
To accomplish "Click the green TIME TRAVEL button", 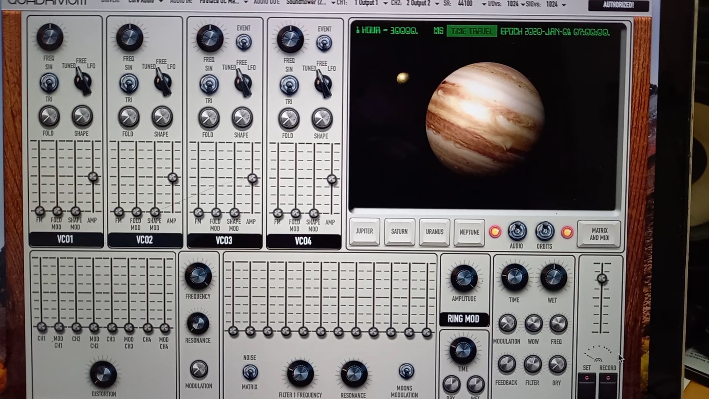I will pos(472,31).
